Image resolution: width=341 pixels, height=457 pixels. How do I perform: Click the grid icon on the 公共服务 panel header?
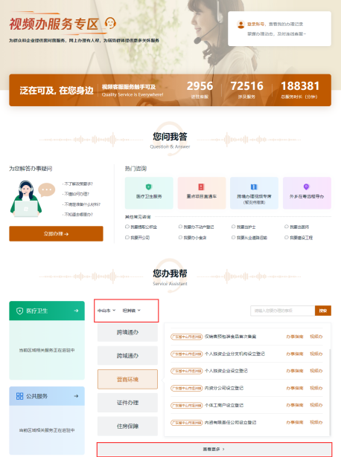coord(19,396)
